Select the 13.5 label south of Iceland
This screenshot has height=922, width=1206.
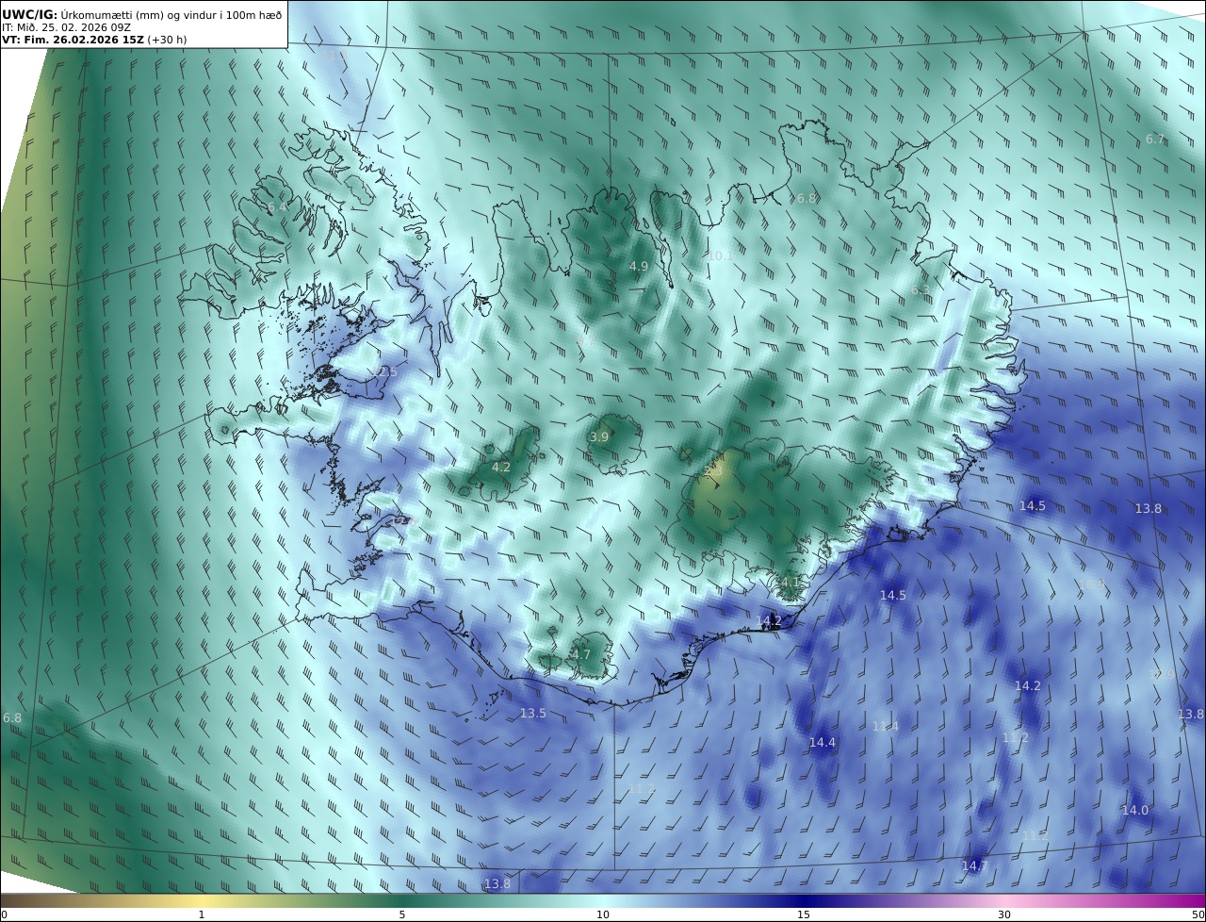tap(532, 713)
